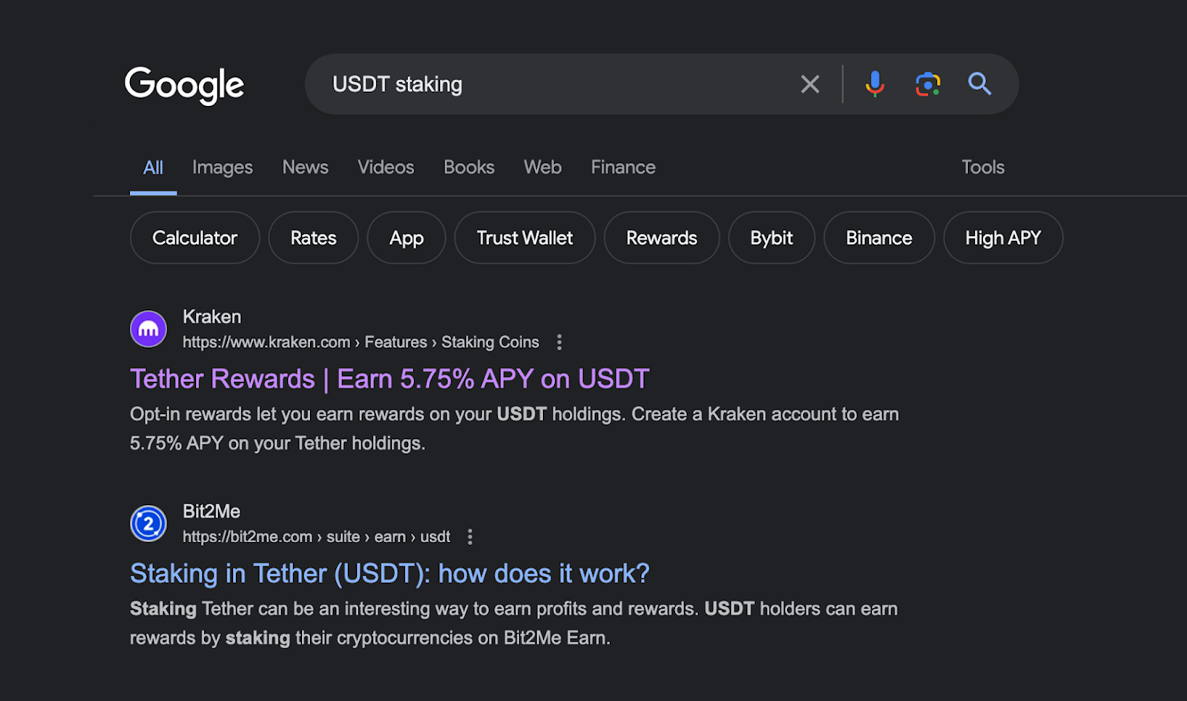1187x701 pixels.
Task: Open the Videos tab
Action: tap(386, 167)
